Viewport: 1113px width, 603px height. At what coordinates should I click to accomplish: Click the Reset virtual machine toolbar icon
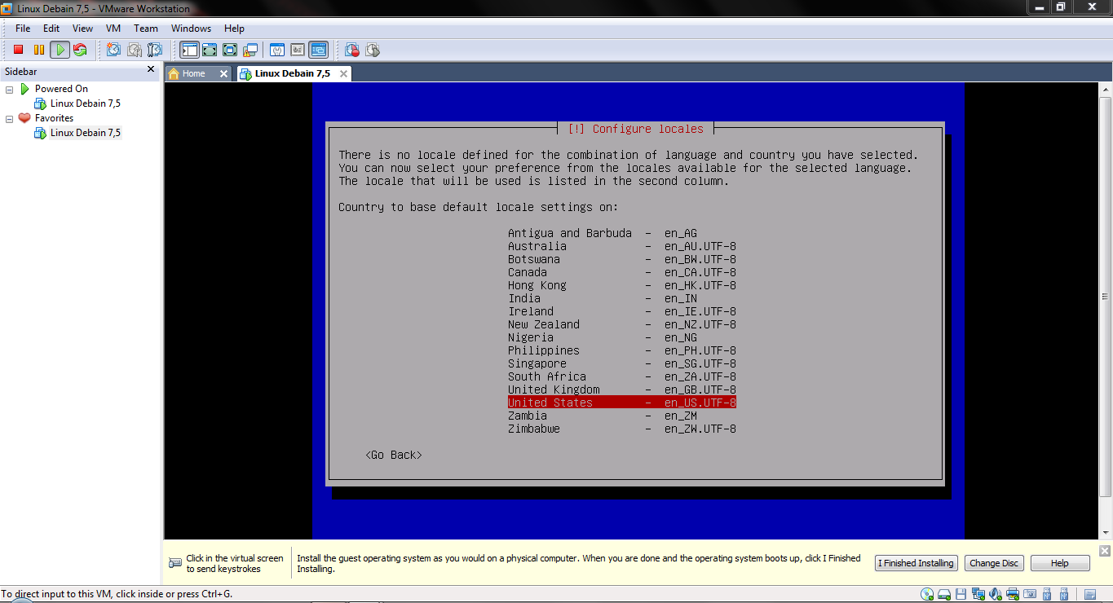point(80,50)
